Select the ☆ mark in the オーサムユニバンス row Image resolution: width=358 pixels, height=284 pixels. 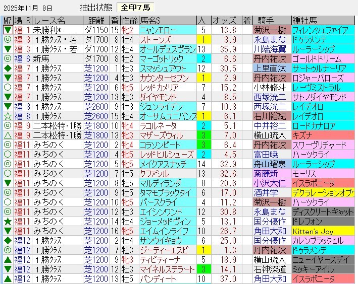(7, 116)
